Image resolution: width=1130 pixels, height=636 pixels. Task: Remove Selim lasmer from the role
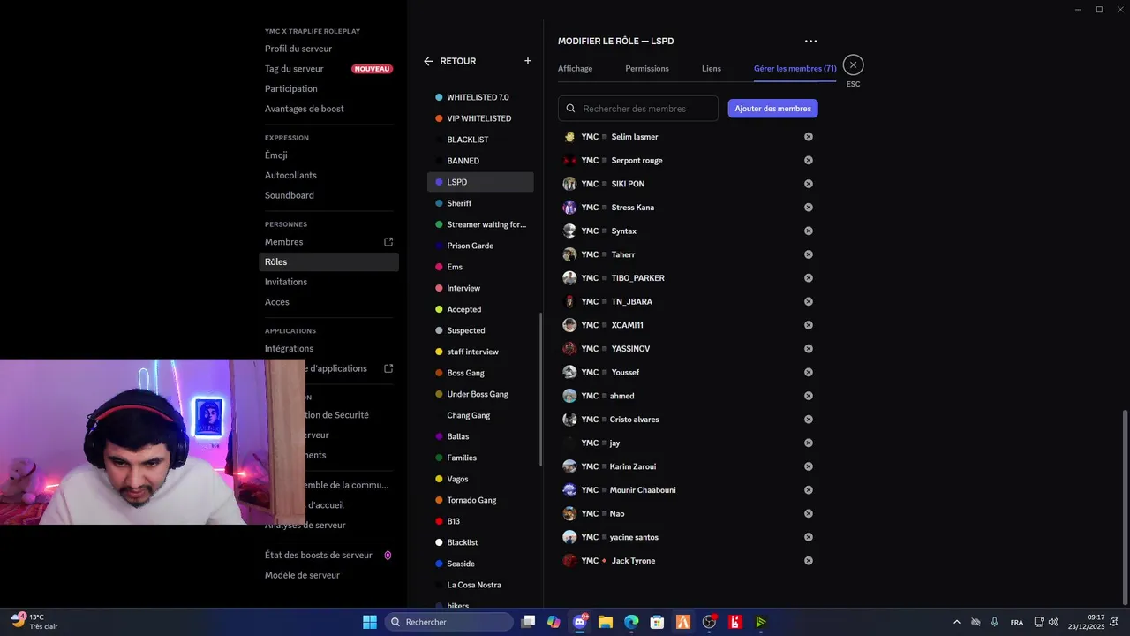tap(808, 137)
